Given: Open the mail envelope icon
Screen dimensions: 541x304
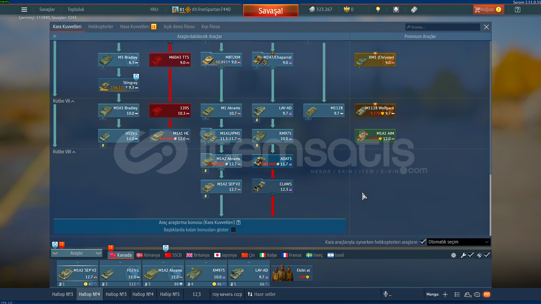Looking at the screenshot, I should [x=487, y=294].
